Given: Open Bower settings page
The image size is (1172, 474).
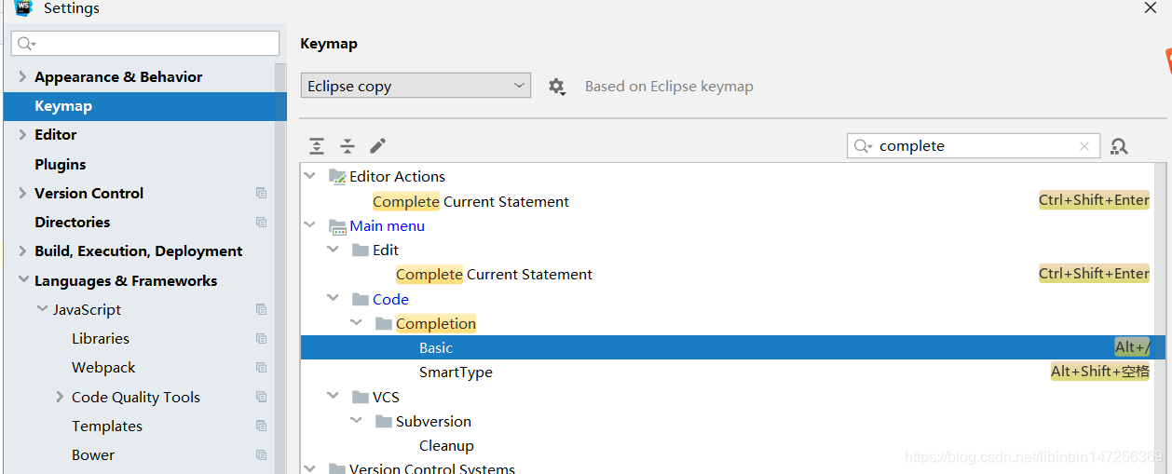Looking at the screenshot, I should tap(93, 454).
